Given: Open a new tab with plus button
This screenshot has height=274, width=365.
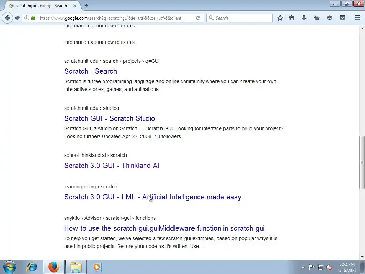Looking at the screenshot, I should (87, 6).
